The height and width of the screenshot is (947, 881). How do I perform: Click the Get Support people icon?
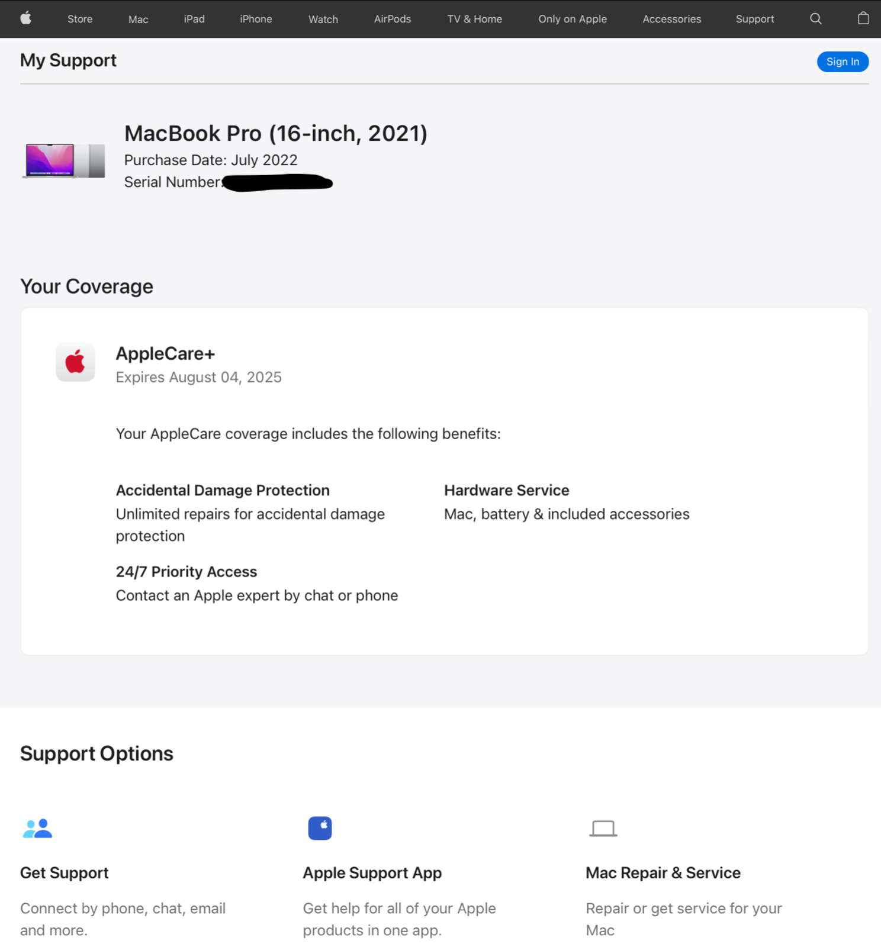pyautogui.click(x=37, y=828)
